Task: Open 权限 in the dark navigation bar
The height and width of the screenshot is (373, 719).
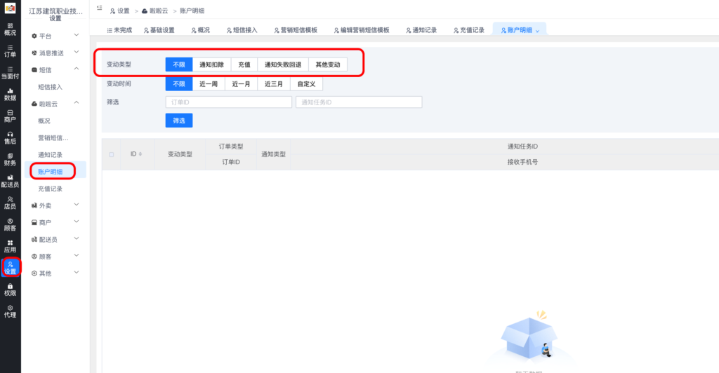Action: [x=10, y=290]
